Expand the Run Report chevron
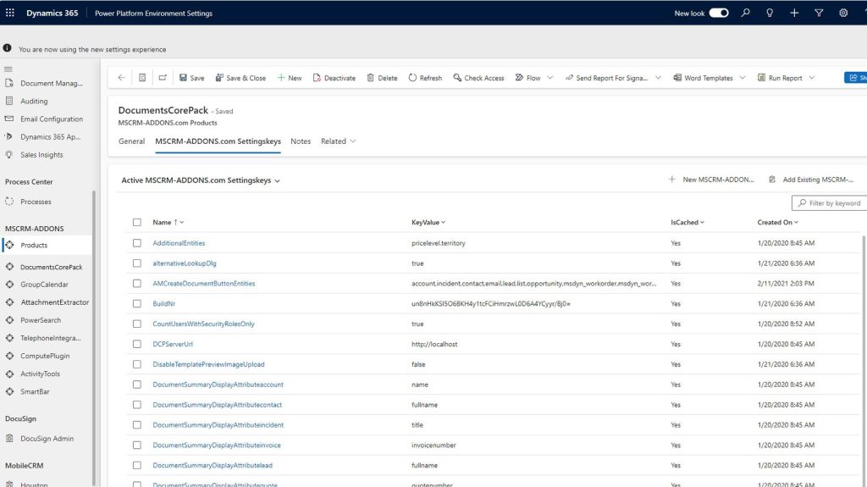Screen dimensions: 867x487 point(812,77)
